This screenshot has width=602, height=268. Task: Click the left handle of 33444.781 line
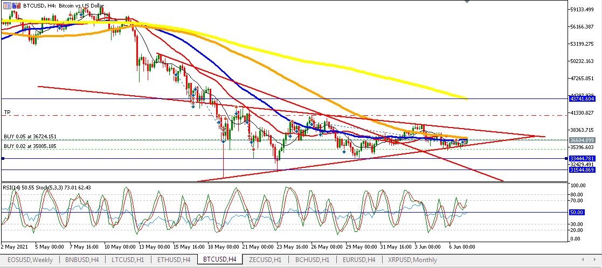click(3, 158)
